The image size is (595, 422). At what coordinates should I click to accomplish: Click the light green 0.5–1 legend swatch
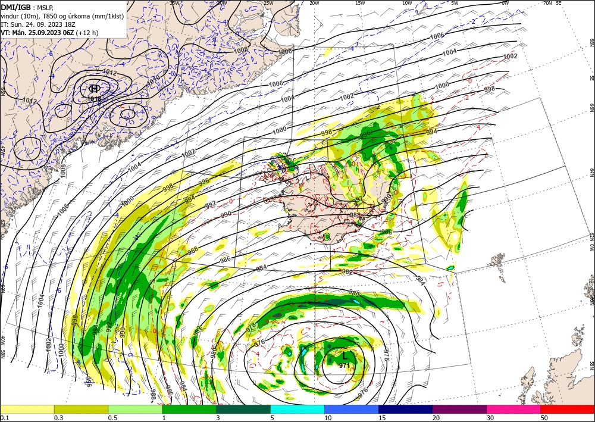click(x=135, y=409)
